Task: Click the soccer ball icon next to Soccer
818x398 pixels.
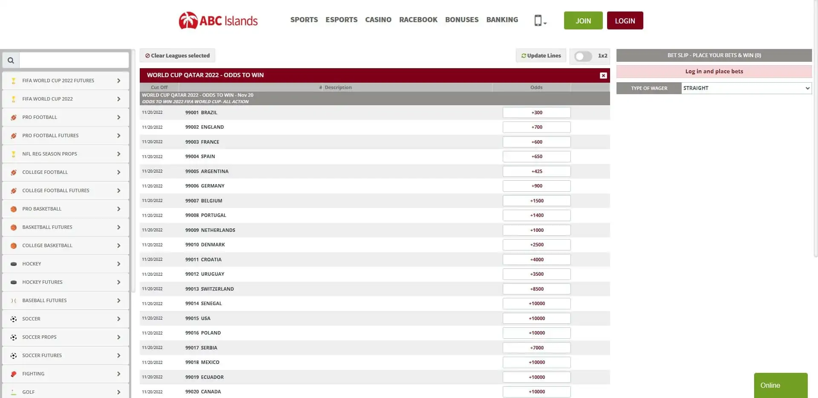Action: 13,319
